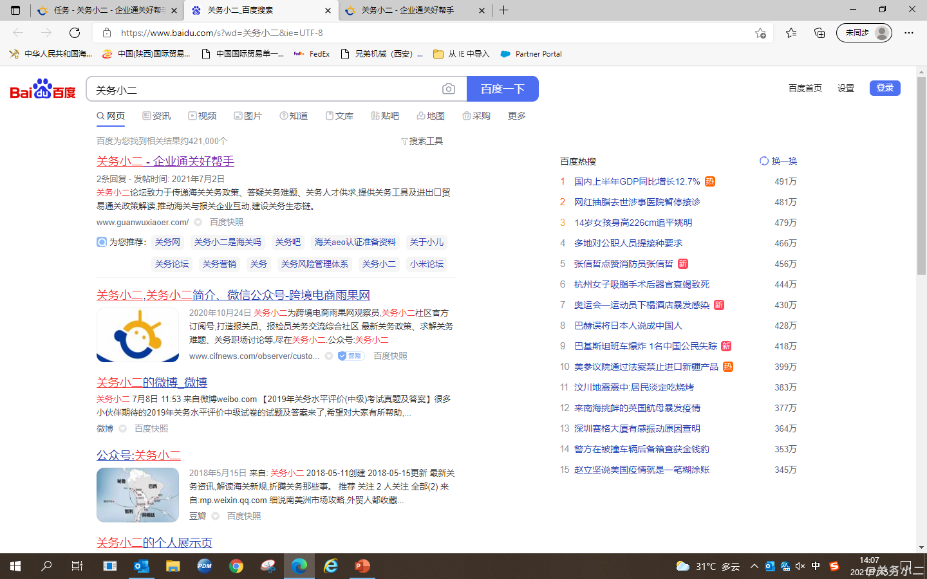Select the 资讯 search tab
The height and width of the screenshot is (579, 927).
(x=156, y=116)
